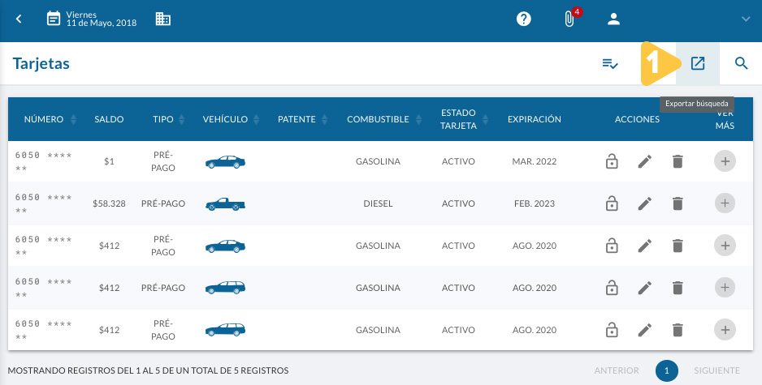
Task: Open the help question mark icon
Action: pos(523,19)
